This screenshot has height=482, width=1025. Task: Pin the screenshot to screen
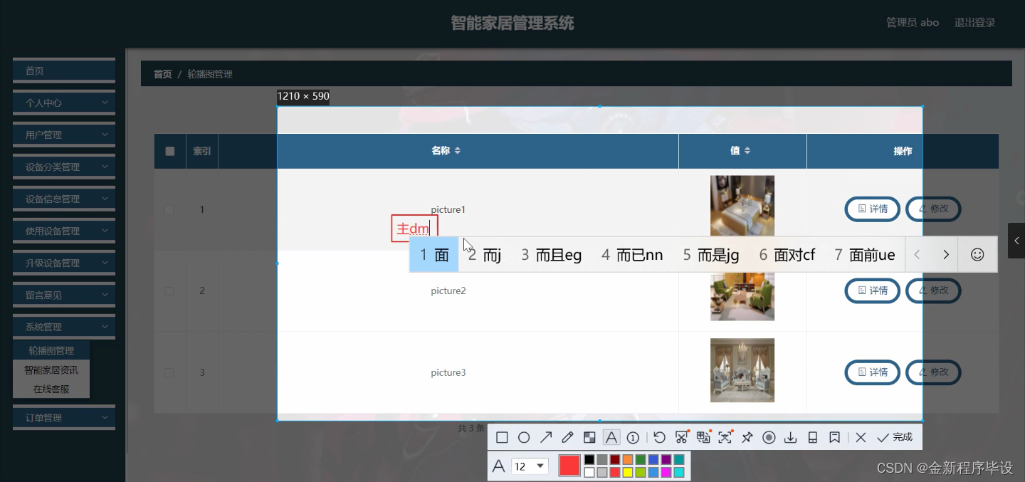point(747,437)
